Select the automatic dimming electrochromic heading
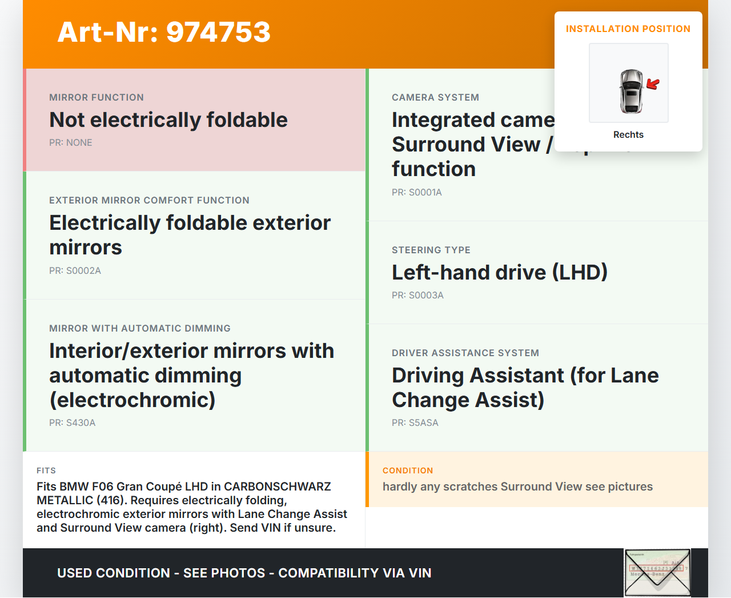 pos(191,375)
